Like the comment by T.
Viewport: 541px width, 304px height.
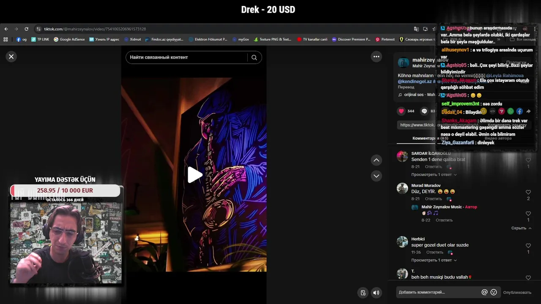(528, 278)
